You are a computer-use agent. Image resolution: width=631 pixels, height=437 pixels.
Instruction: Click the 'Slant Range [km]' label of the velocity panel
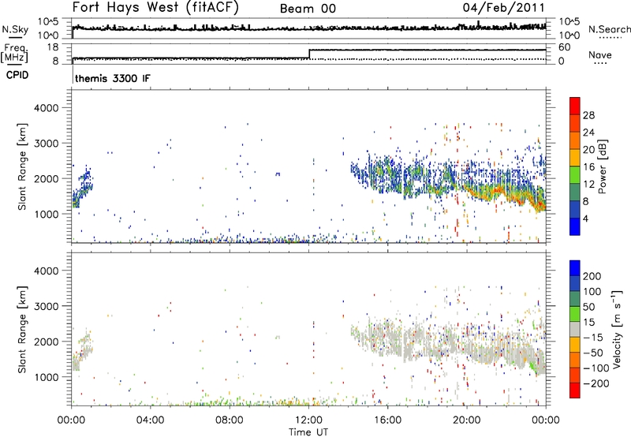pyautogui.click(x=23, y=330)
